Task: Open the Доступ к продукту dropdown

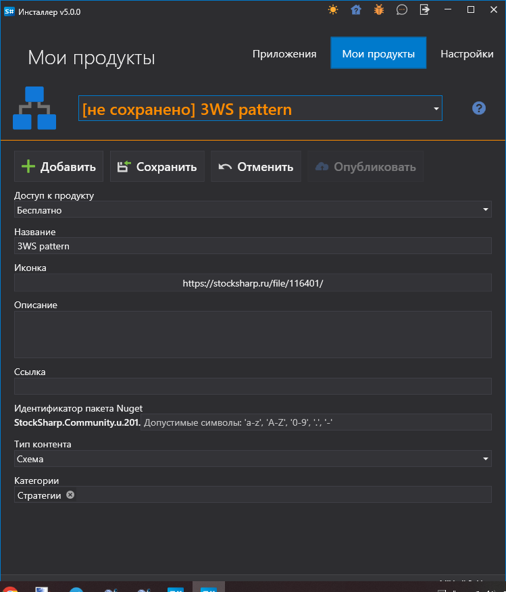Action: pyautogui.click(x=253, y=209)
